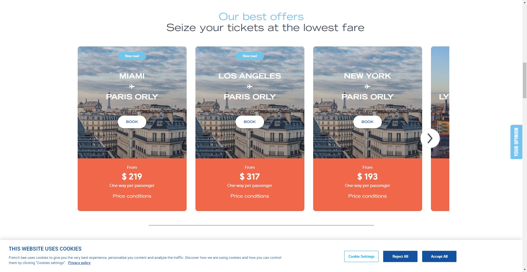Click the New road badge on Los Angeles card
Image resolution: width=527 pixels, height=272 pixels.
click(250, 56)
